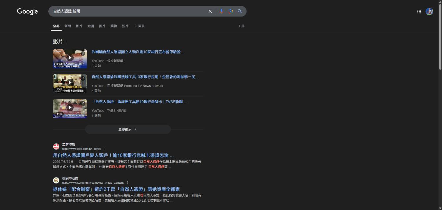Open the video about 13家銀行拒用
Image resolution: width=442 pixels, height=210 pixels.
pyautogui.click(x=145, y=77)
